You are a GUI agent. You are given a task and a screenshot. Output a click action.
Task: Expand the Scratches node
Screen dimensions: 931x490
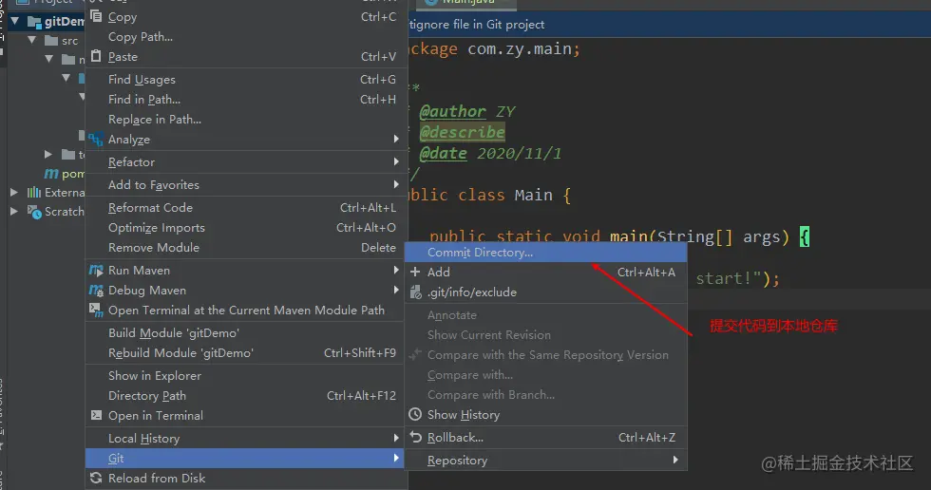[x=14, y=211]
